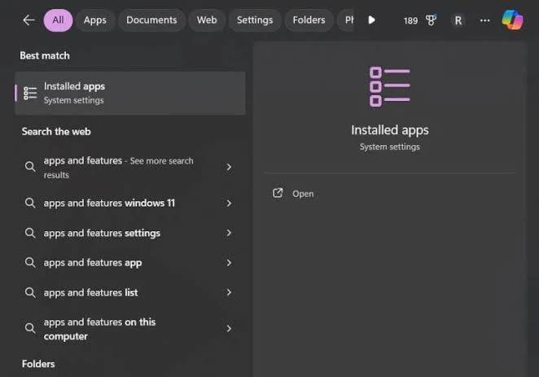Open the three-dot more options menu
The width and height of the screenshot is (539, 377).
point(484,20)
